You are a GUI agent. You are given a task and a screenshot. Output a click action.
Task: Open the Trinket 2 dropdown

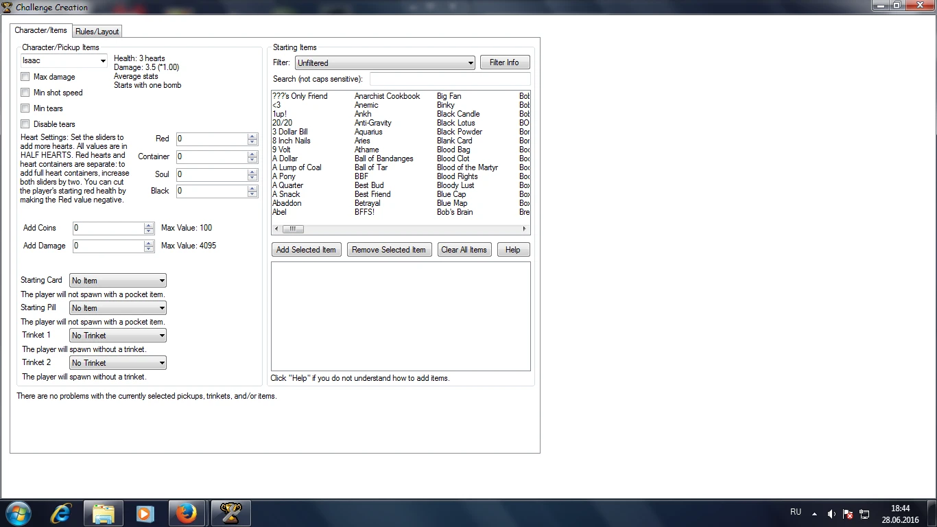(118, 363)
